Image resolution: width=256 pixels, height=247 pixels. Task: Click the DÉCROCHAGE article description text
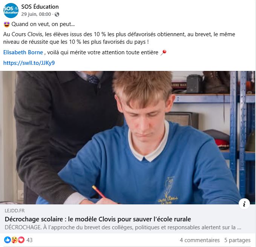pyautogui.click(x=123, y=227)
